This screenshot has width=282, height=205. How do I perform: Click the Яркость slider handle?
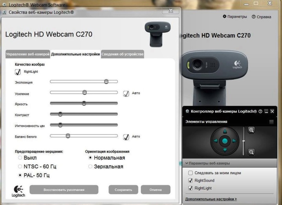tap(84, 103)
